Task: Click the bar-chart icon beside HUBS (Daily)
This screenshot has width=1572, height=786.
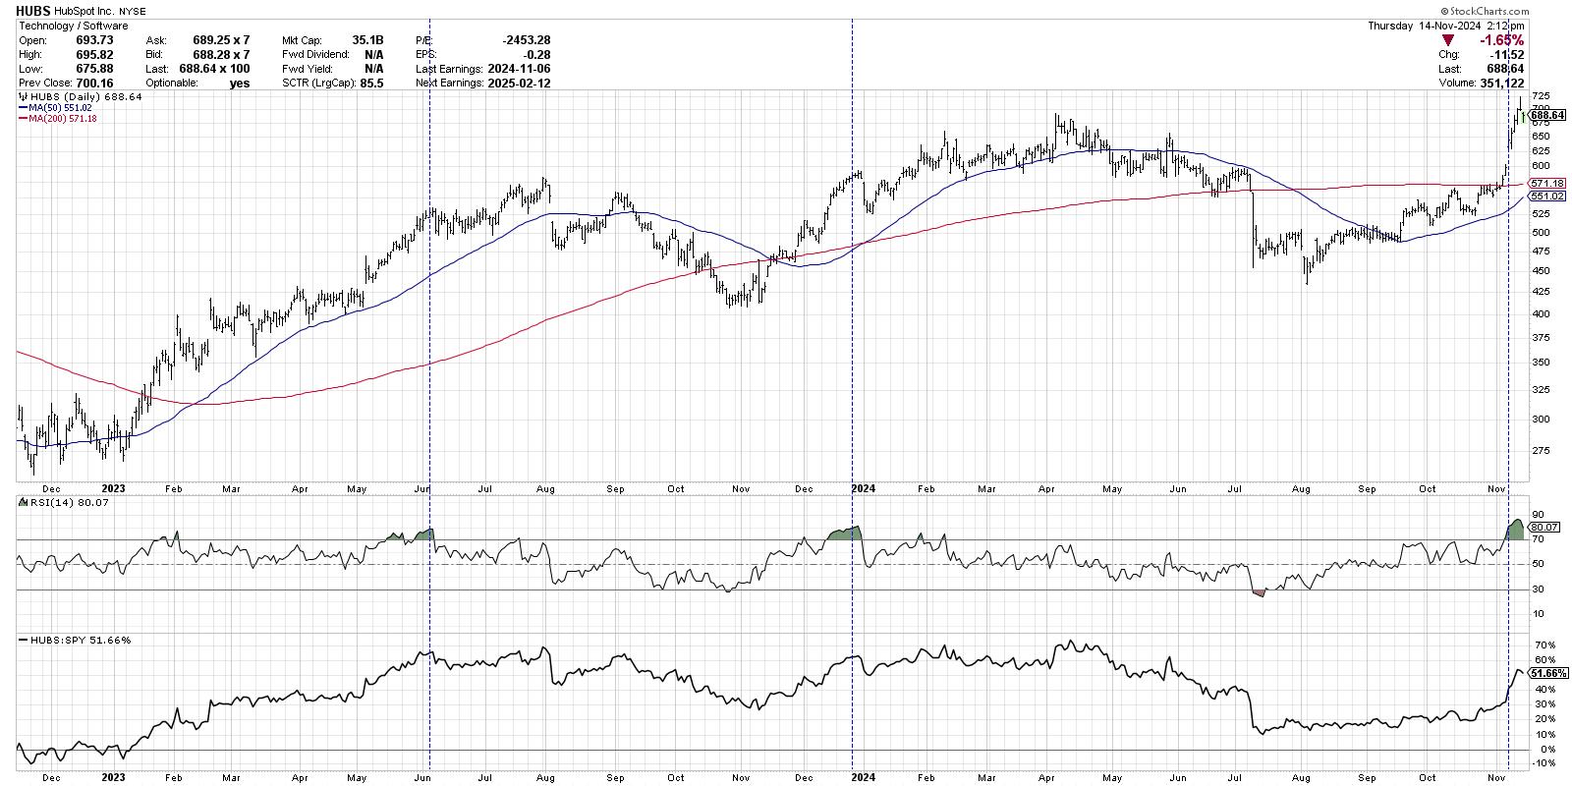Action: tap(23, 97)
